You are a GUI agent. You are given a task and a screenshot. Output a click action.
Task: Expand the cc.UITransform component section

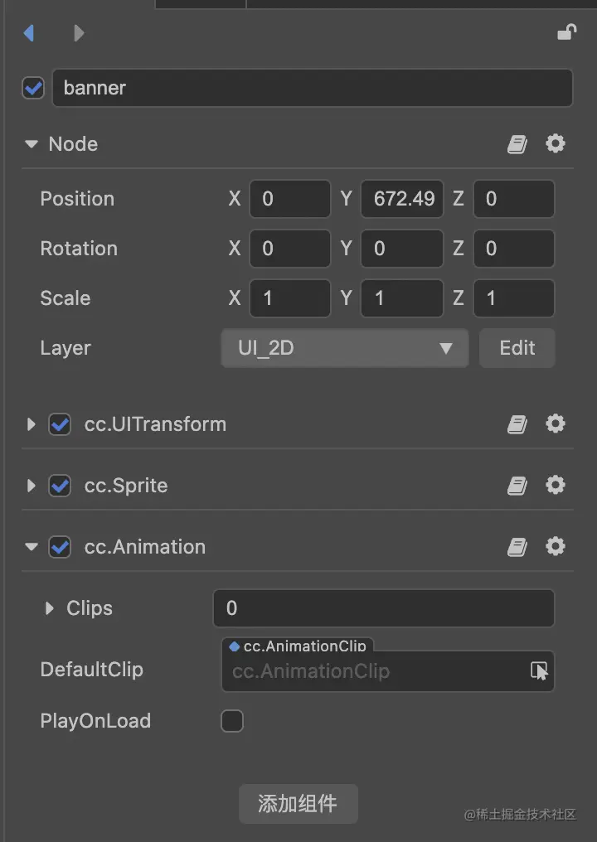[x=32, y=424]
